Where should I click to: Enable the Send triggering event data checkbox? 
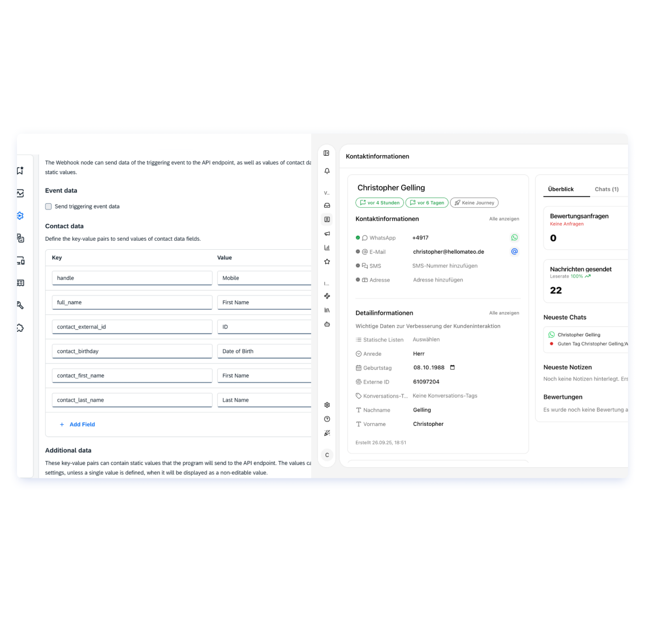[x=49, y=206]
